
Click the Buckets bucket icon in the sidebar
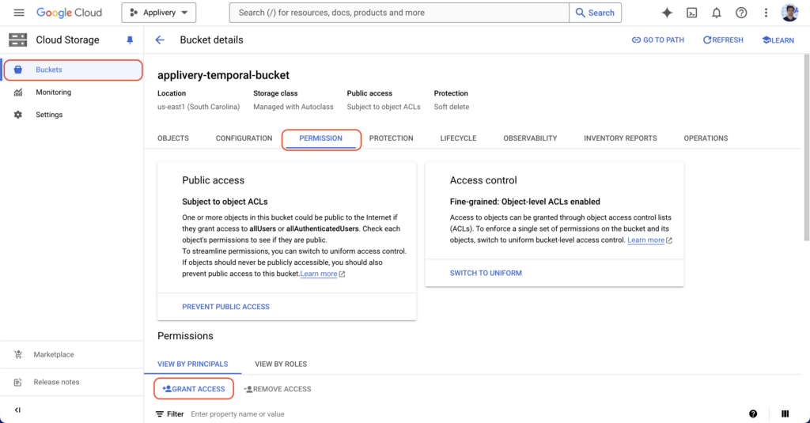[18, 70]
